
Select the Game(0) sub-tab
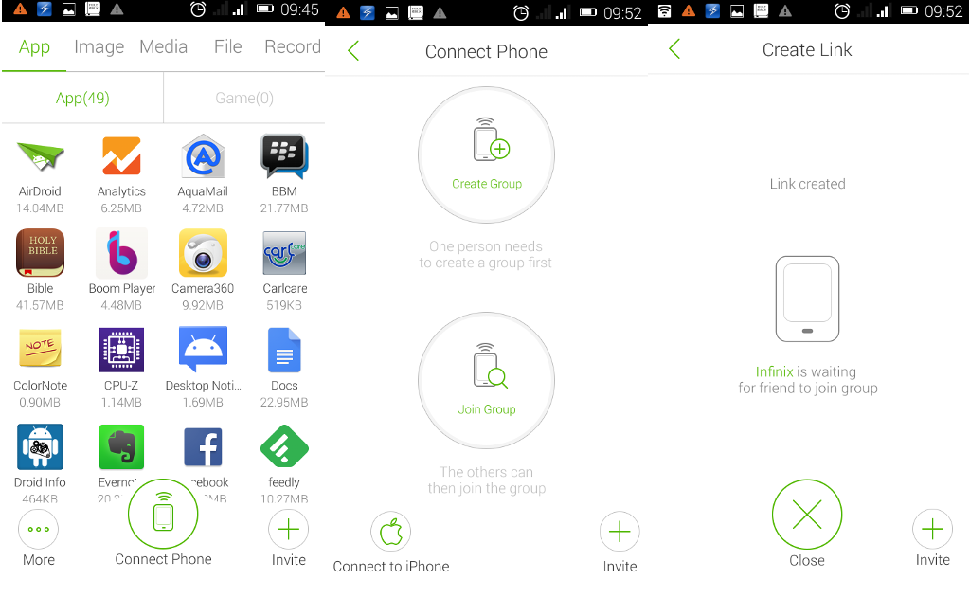click(x=244, y=98)
